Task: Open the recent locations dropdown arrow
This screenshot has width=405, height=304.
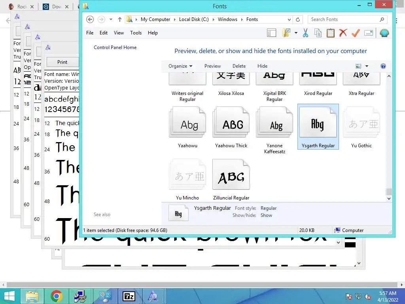Action: tap(111, 19)
